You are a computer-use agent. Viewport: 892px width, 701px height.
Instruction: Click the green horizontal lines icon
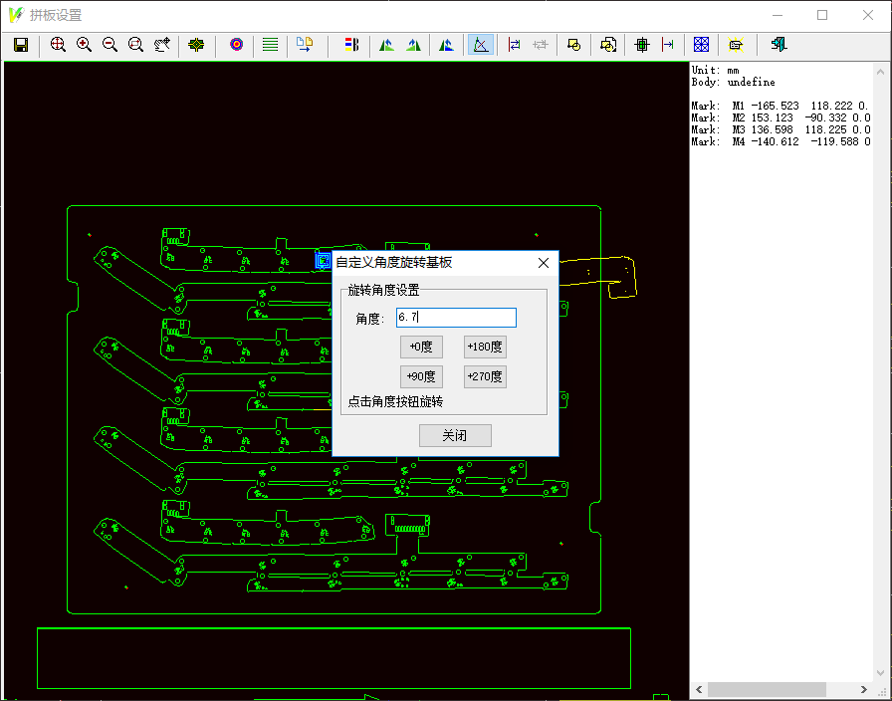(270, 45)
